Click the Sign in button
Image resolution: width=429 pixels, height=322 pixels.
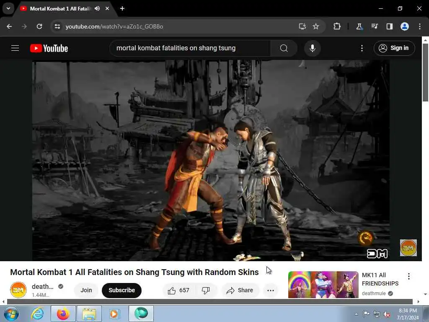click(394, 48)
